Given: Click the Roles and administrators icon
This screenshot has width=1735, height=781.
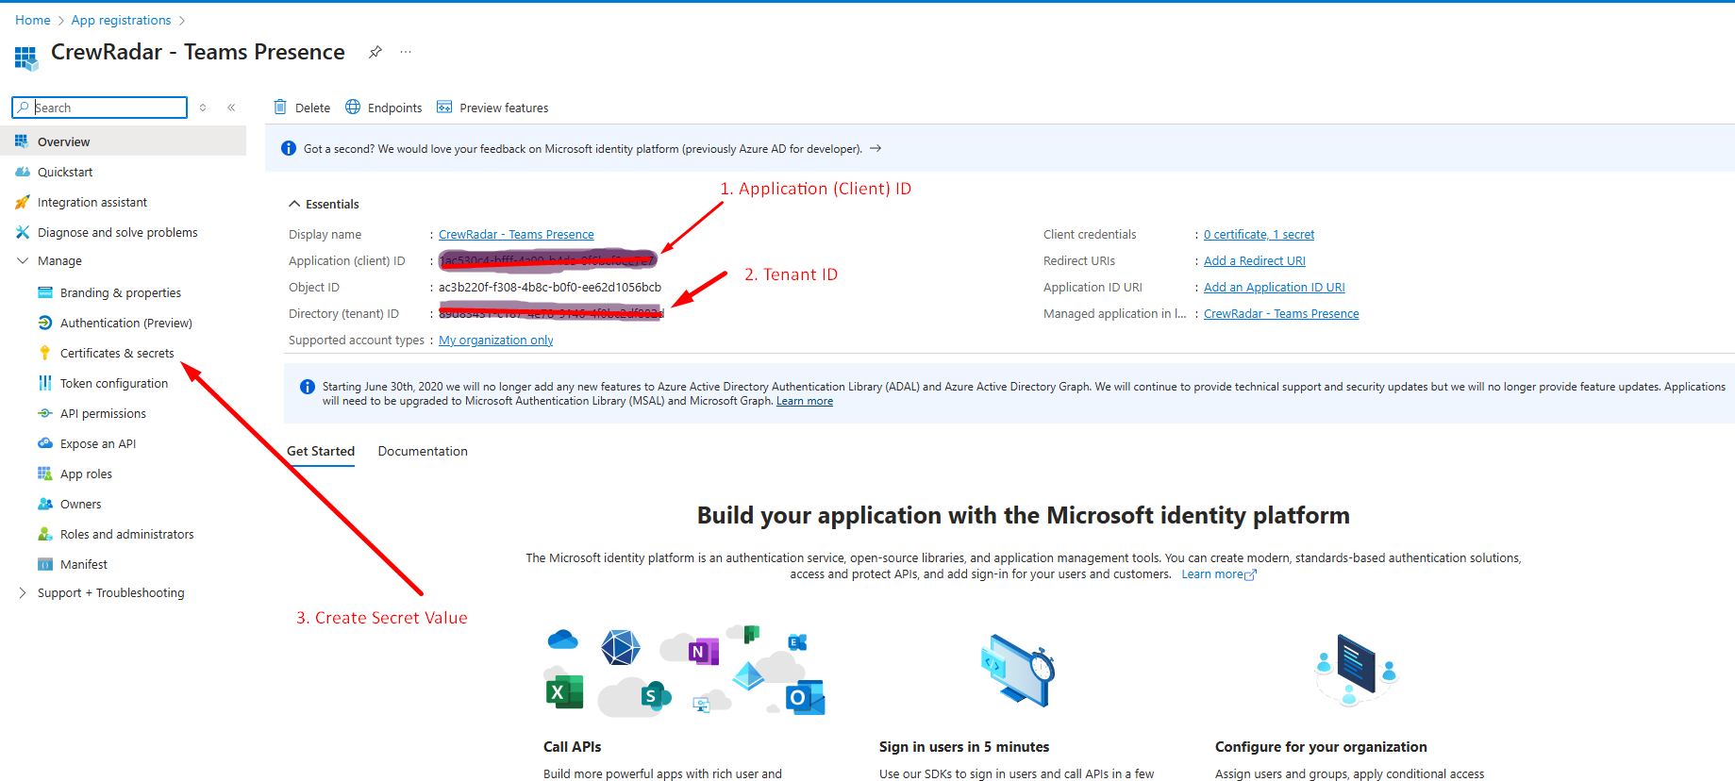Looking at the screenshot, I should (x=45, y=534).
